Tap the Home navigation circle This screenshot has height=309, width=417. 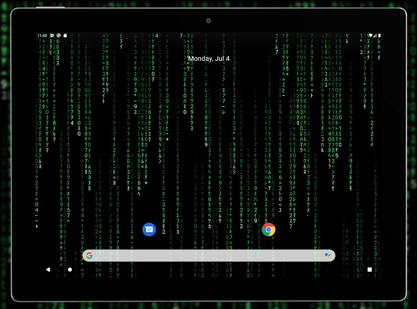70,270
